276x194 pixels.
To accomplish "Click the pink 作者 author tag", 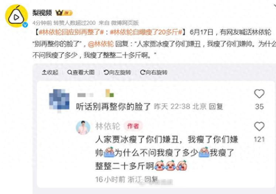I will tap(133, 126).
